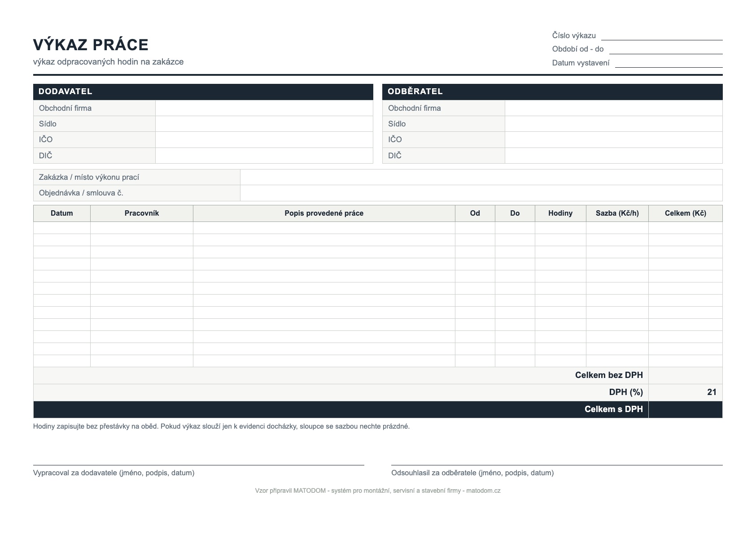Click the Od column header
756x534 pixels.
(x=475, y=213)
